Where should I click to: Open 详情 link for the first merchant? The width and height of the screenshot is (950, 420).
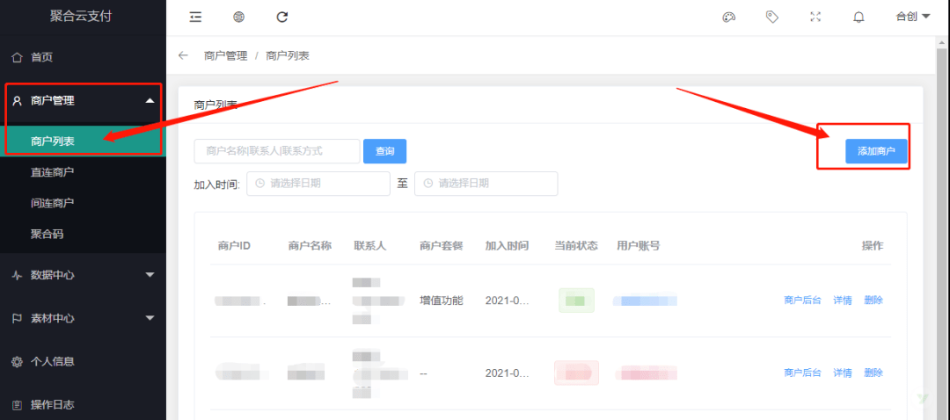click(x=842, y=301)
